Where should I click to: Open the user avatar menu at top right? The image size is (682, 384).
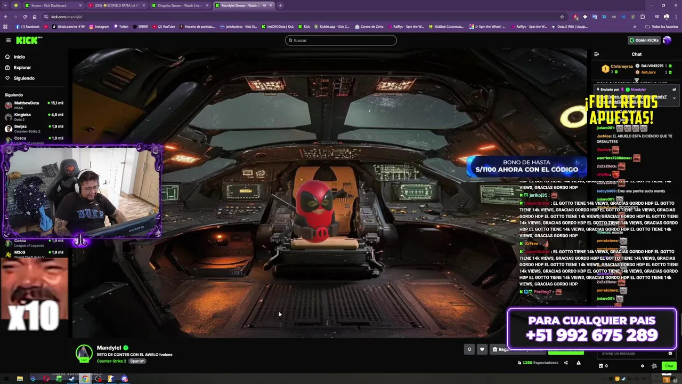tap(667, 40)
